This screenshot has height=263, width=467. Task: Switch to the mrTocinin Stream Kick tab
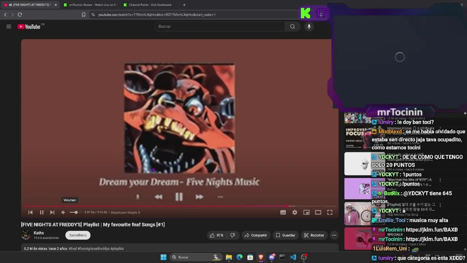(90, 5)
